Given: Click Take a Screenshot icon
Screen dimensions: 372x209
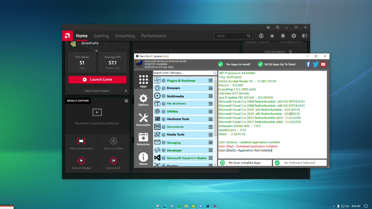Looking at the screenshot, I should (81, 141).
